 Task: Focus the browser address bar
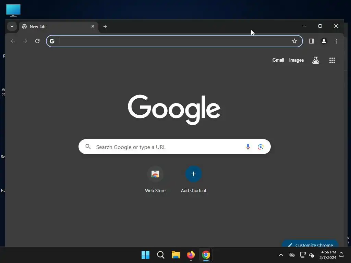pos(174,41)
